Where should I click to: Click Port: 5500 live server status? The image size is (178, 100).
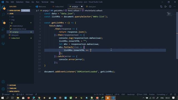coord(142,94)
